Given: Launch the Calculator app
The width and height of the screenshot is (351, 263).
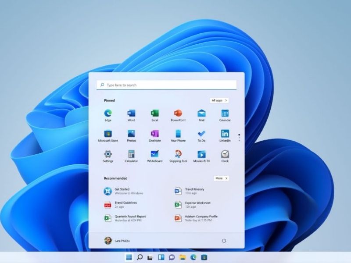Looking at the screenshot, I should pyautogui.click(x=131, y=156).
